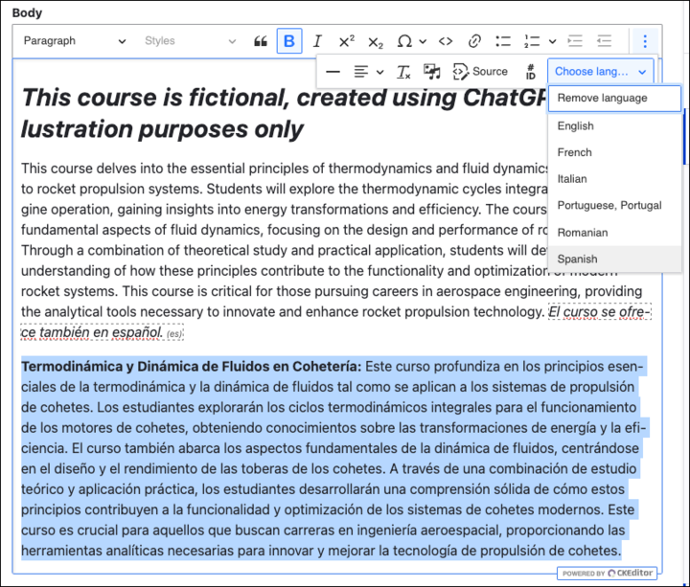Insert special character omega icon
This screenshot has width=690, height=587.
pyautogui.click(x=404, y=41)
